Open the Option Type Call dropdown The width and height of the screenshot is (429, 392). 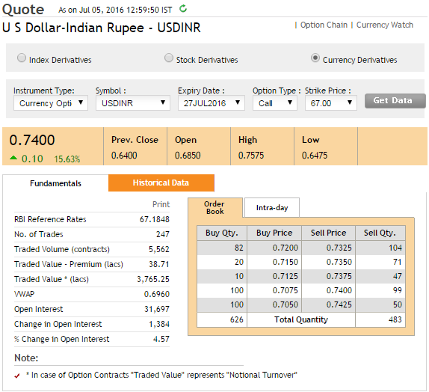(x=275, y=103)
